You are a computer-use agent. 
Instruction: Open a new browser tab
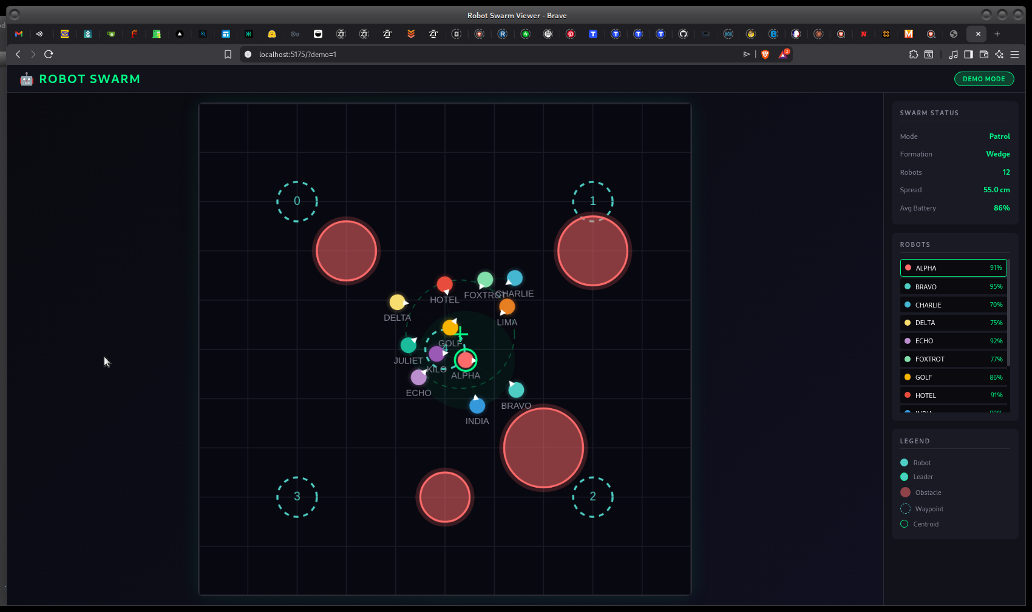coord(997,34)
